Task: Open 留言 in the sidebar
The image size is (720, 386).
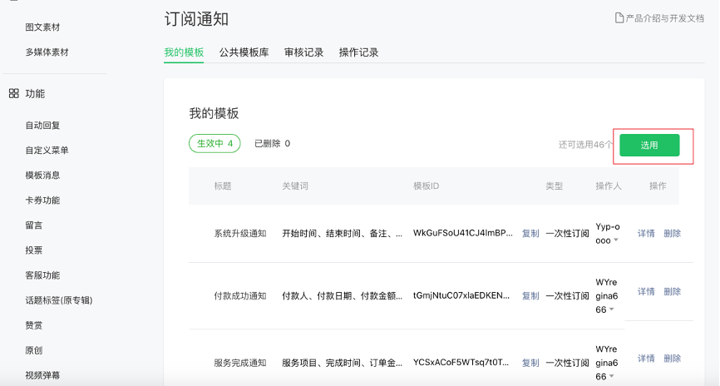Action: tap(34, 225)
